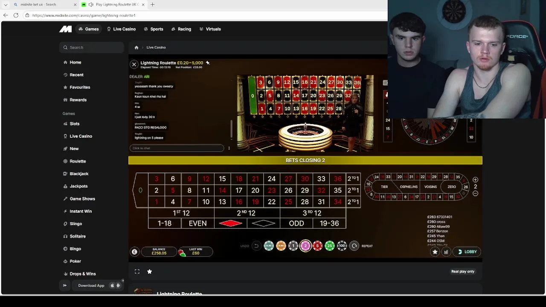546x307 pixels.
Task: Open Bingo in the sidebar
Action: pos(72,249)
